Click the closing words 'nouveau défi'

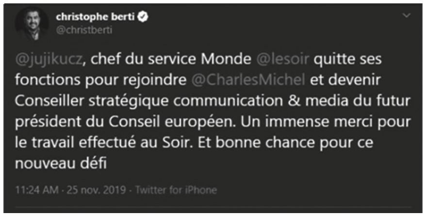point(61,164)
